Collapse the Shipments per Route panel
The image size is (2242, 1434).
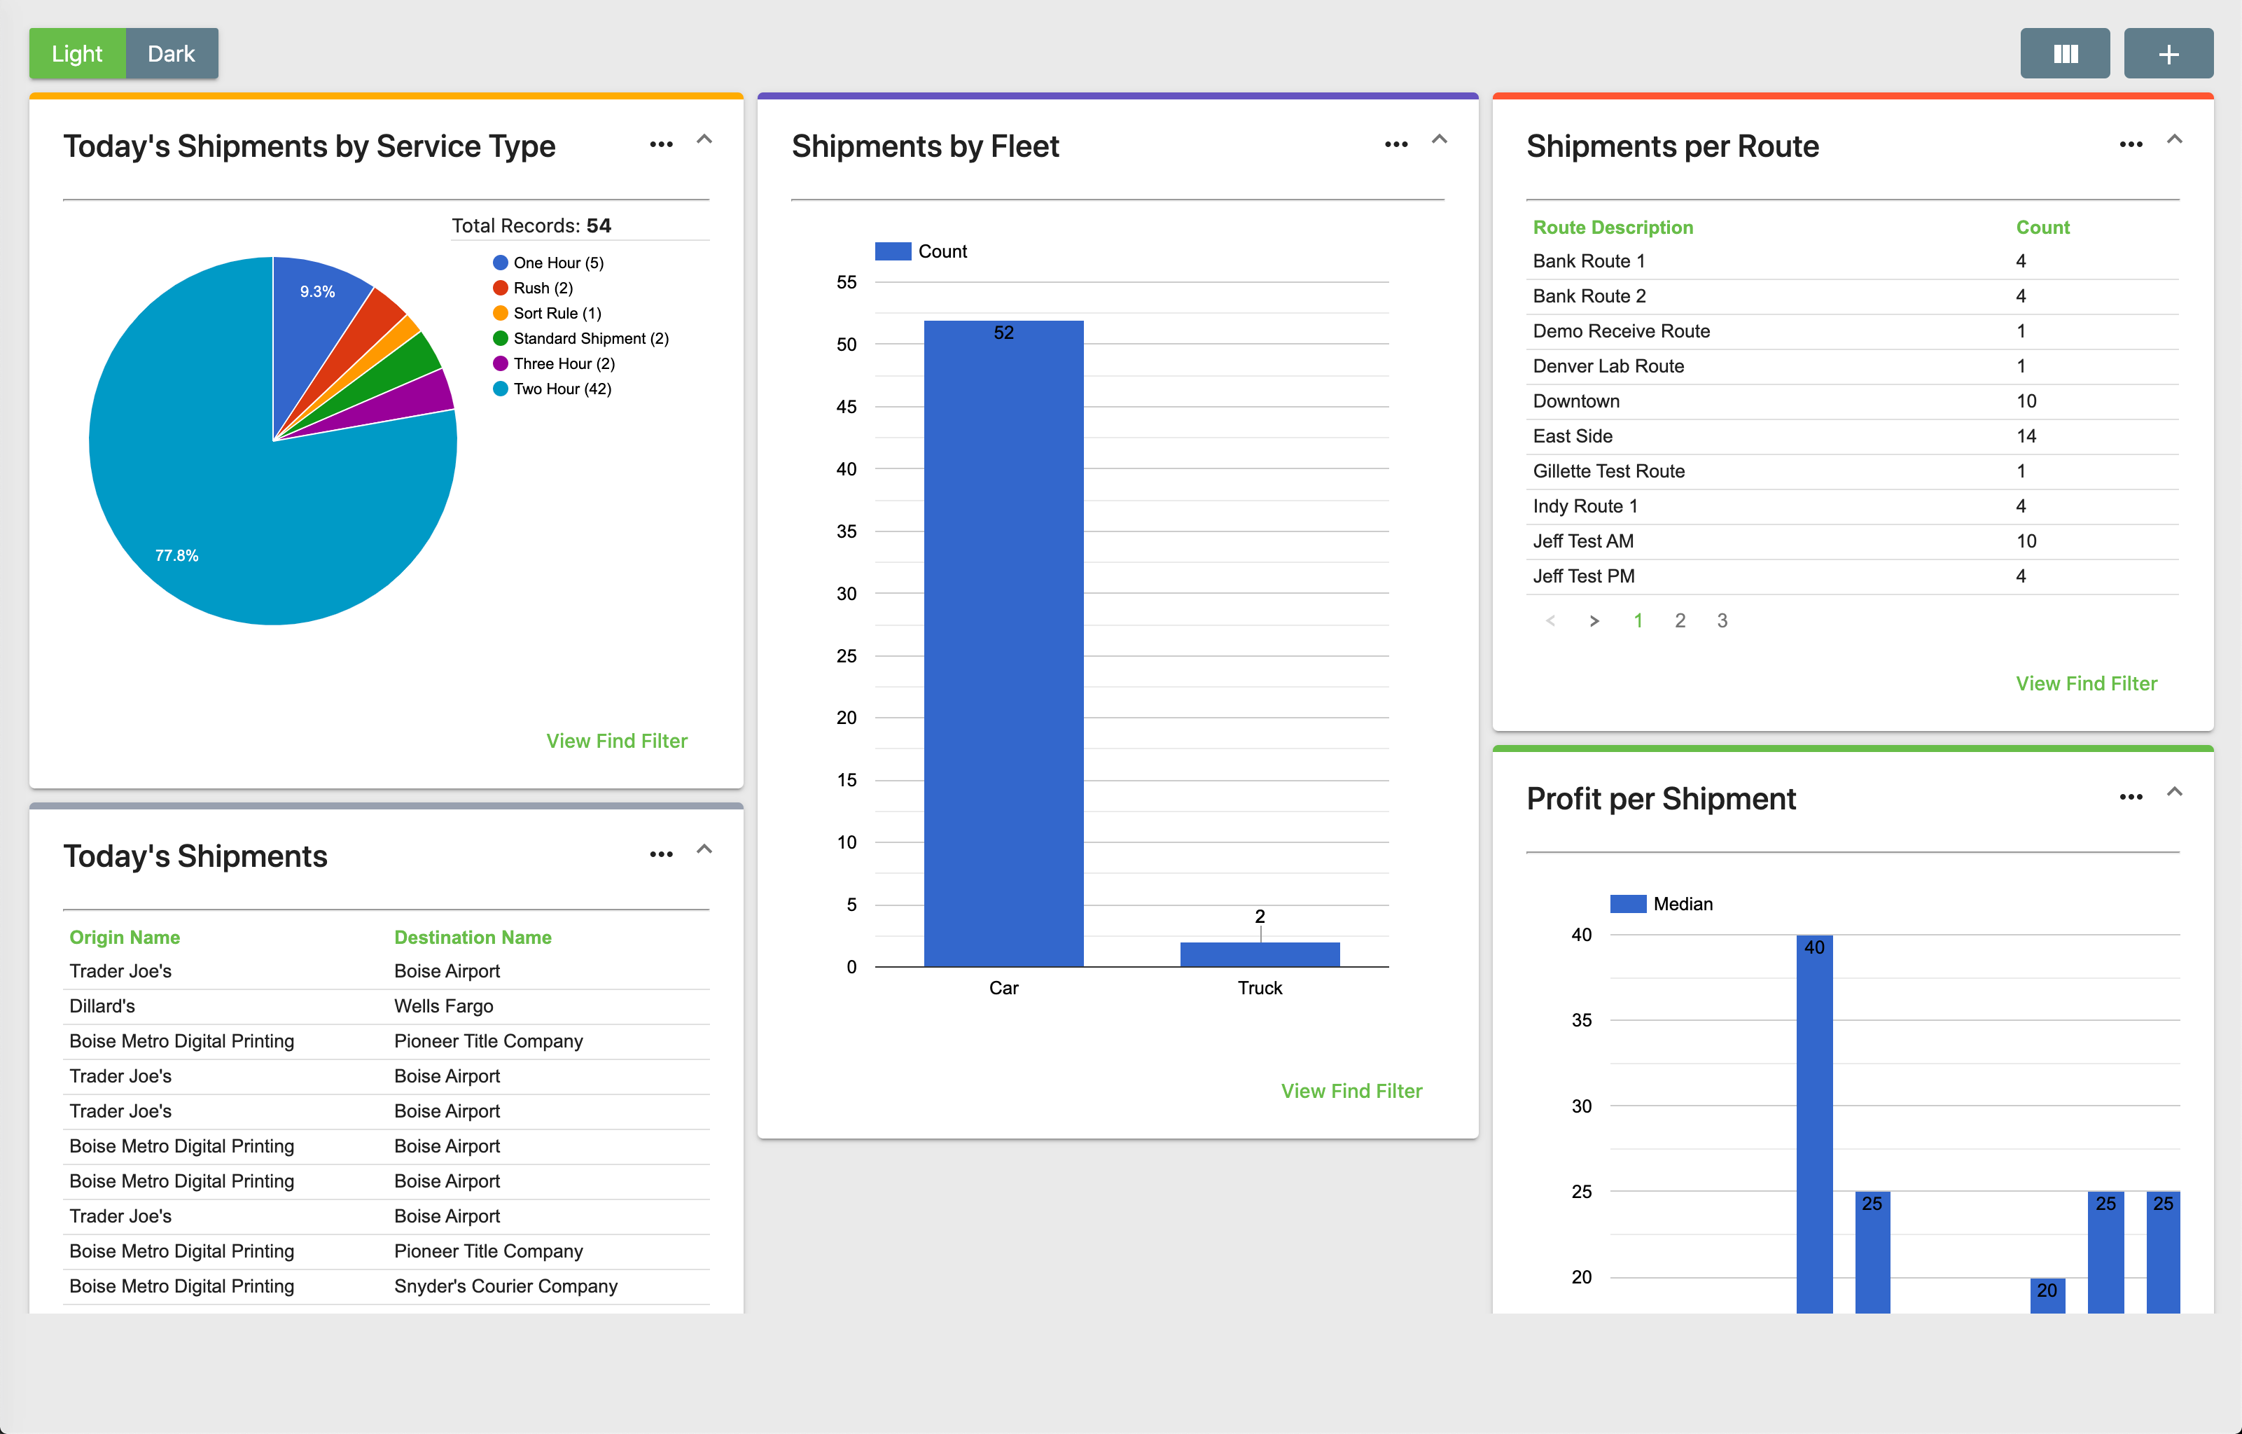tap(2176, 138)
